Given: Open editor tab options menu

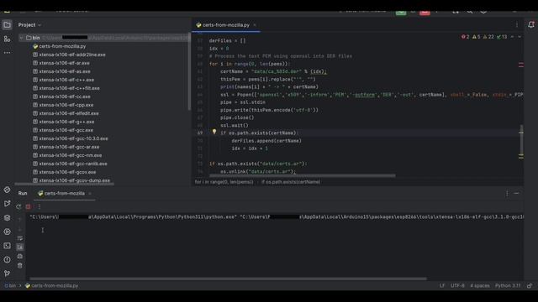Looking at the screenshot, I should [517, 25].
